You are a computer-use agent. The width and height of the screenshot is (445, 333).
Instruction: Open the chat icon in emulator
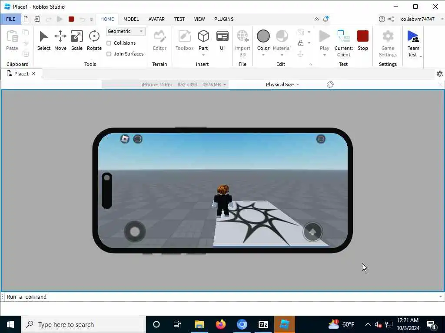(x=138, y=139)
